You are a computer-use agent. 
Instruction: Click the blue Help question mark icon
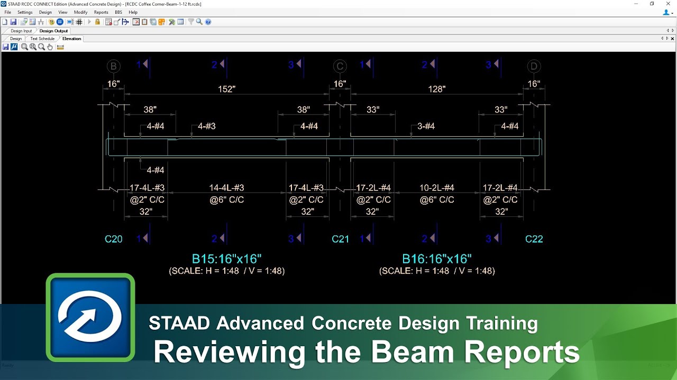pyautogui.click(x=208, y=22)
